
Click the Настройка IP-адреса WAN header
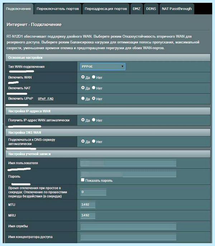point(108,111)
